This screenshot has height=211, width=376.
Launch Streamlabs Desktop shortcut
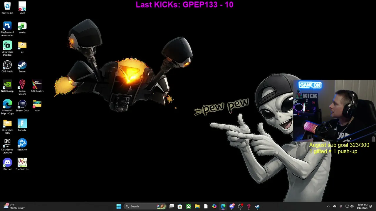pyautogui.click(x=7, y=48)
